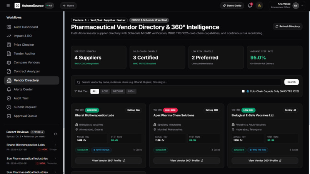The height and width of the screenshot is (174, 310).
Task: Open the Demo Guide
Action: 232,5
